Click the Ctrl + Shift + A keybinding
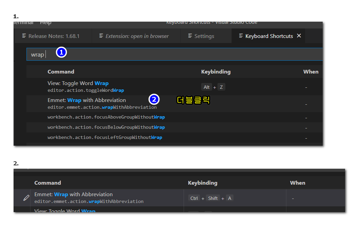This screenshot has height=226, width=359. 210,198
